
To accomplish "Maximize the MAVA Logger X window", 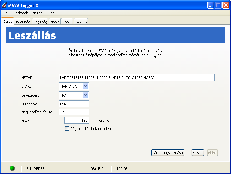I will pos(218,5).
